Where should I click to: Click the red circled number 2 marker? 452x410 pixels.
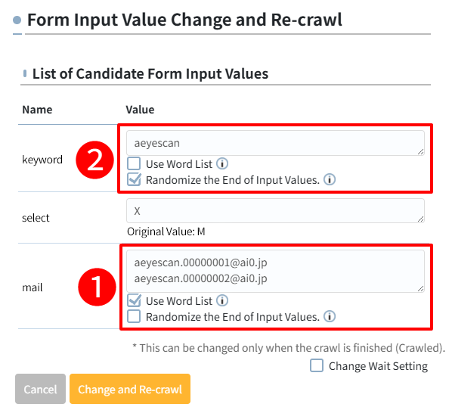point(94,160)
